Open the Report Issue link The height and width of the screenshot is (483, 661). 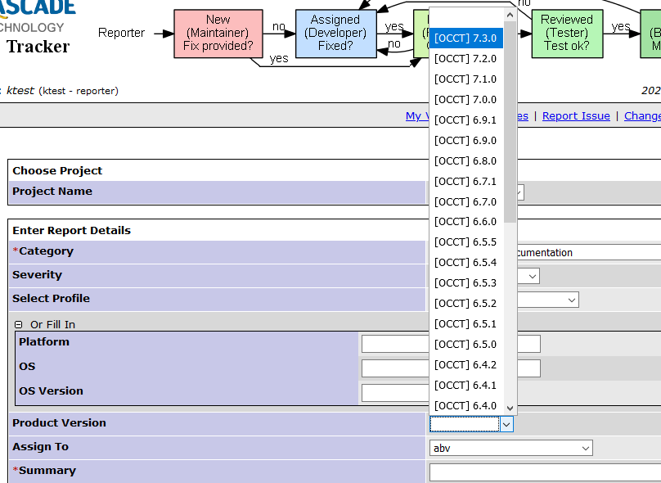pos(576,116)
